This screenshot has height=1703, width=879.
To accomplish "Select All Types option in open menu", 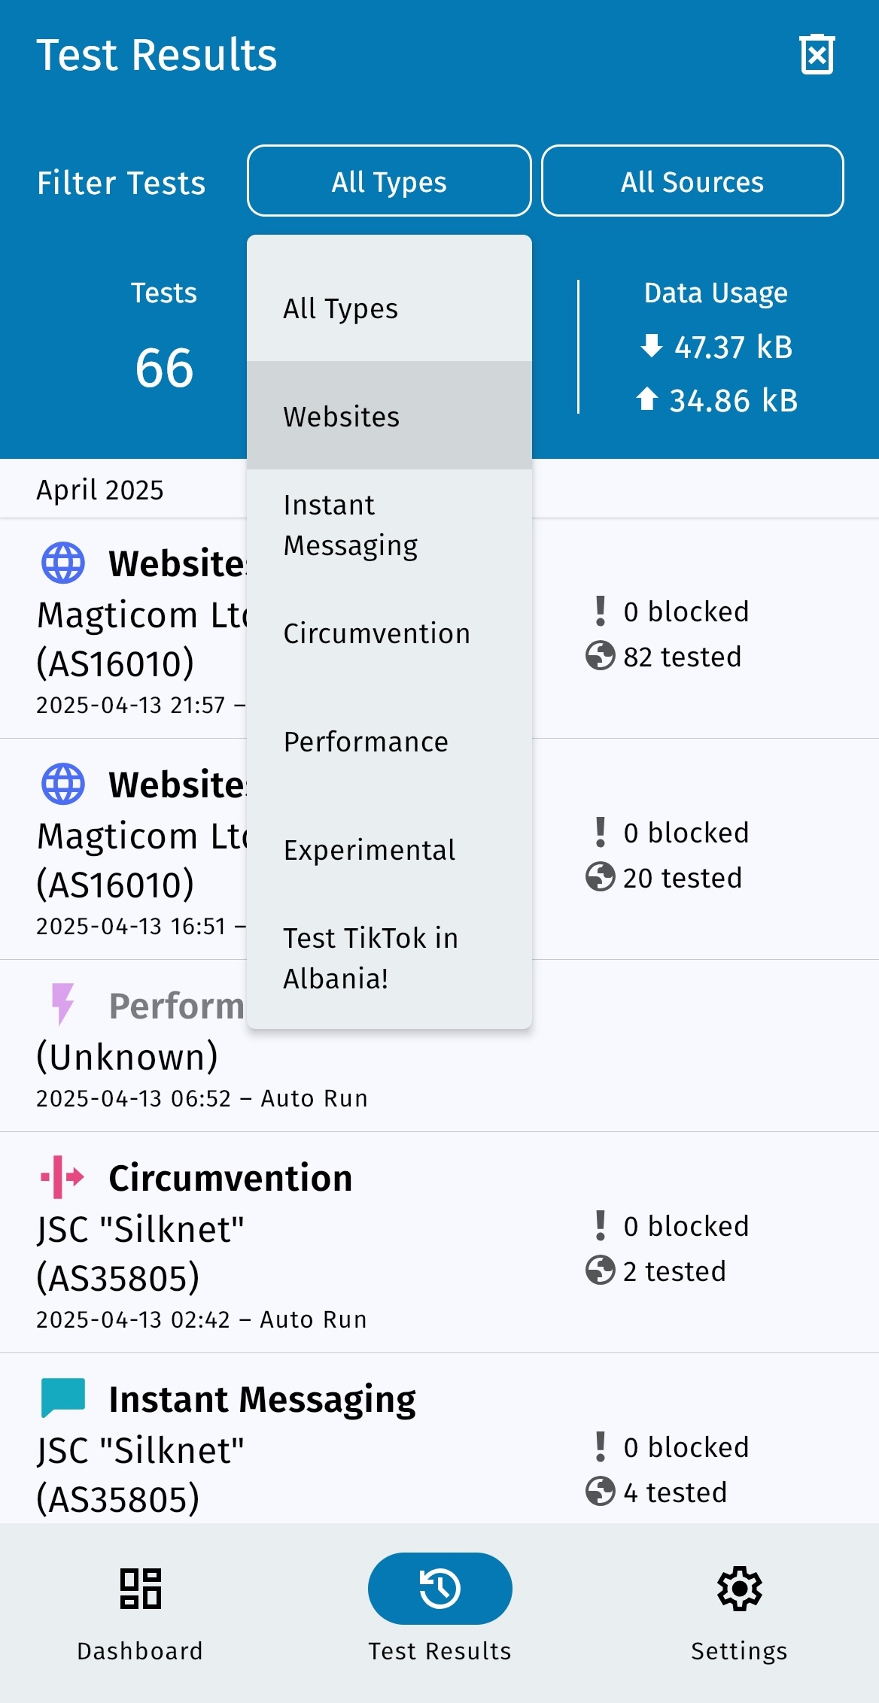I will (389, 308).
